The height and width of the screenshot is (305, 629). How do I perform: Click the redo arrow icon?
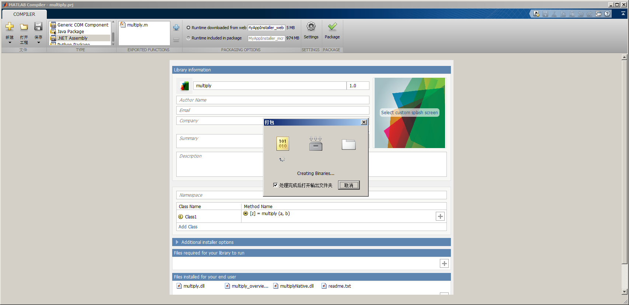(x=590, y=14)
